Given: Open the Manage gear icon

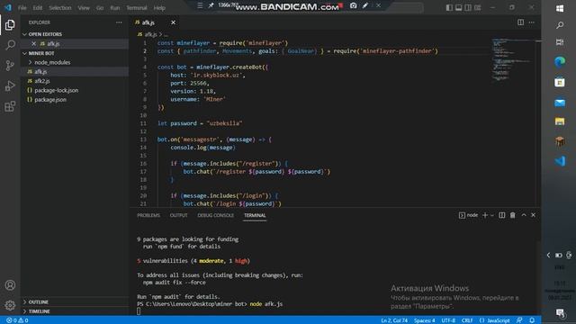Looking at the screenshot, I should (10, 305).
